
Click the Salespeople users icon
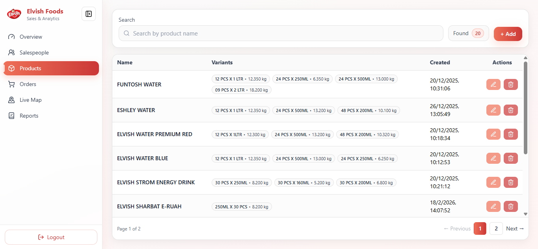point(11,52)
